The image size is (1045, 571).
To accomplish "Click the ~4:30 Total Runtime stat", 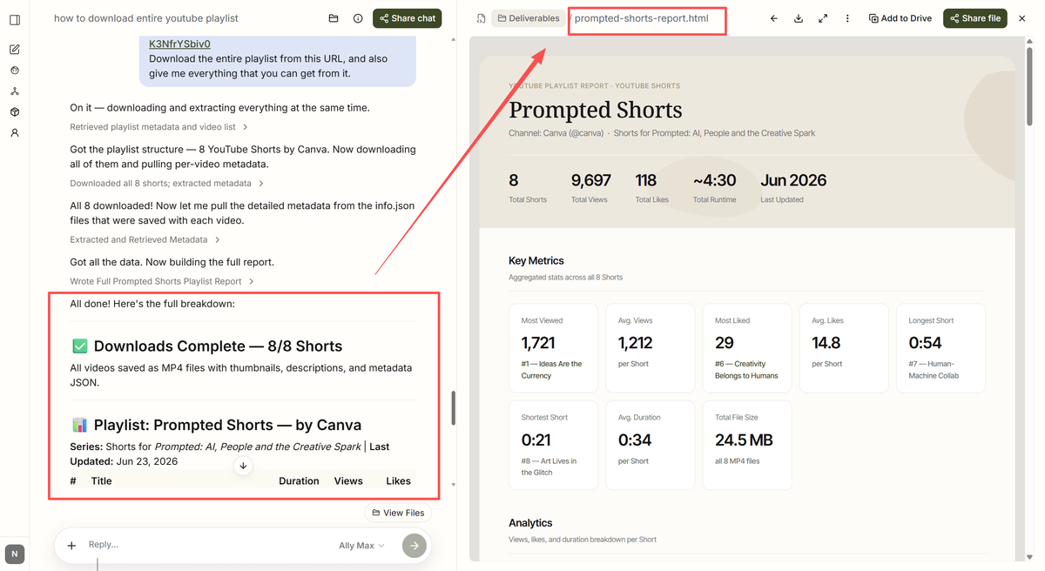I will 714,187.
